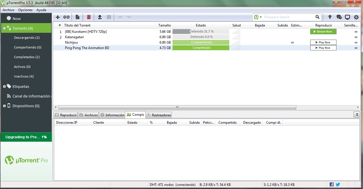
Task: Sort by Tamaño column header
Action: [x=164, y=25]
